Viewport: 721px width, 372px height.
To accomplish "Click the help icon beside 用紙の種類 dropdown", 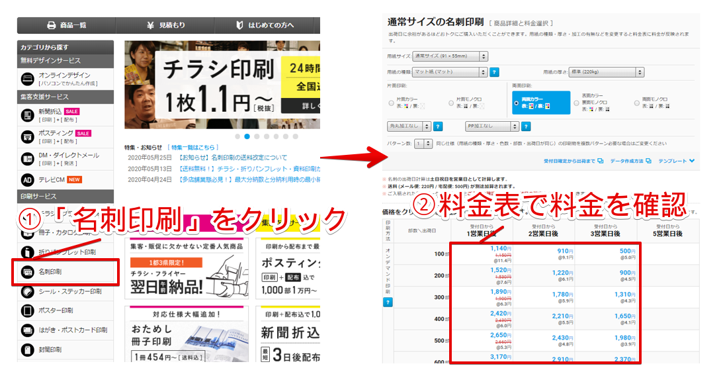I will pyautogui.click(x=494, y=72).
